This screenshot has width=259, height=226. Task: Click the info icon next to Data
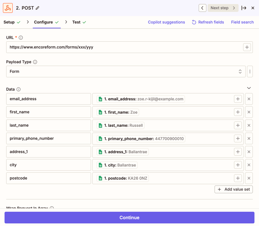(x=19, y=89)
